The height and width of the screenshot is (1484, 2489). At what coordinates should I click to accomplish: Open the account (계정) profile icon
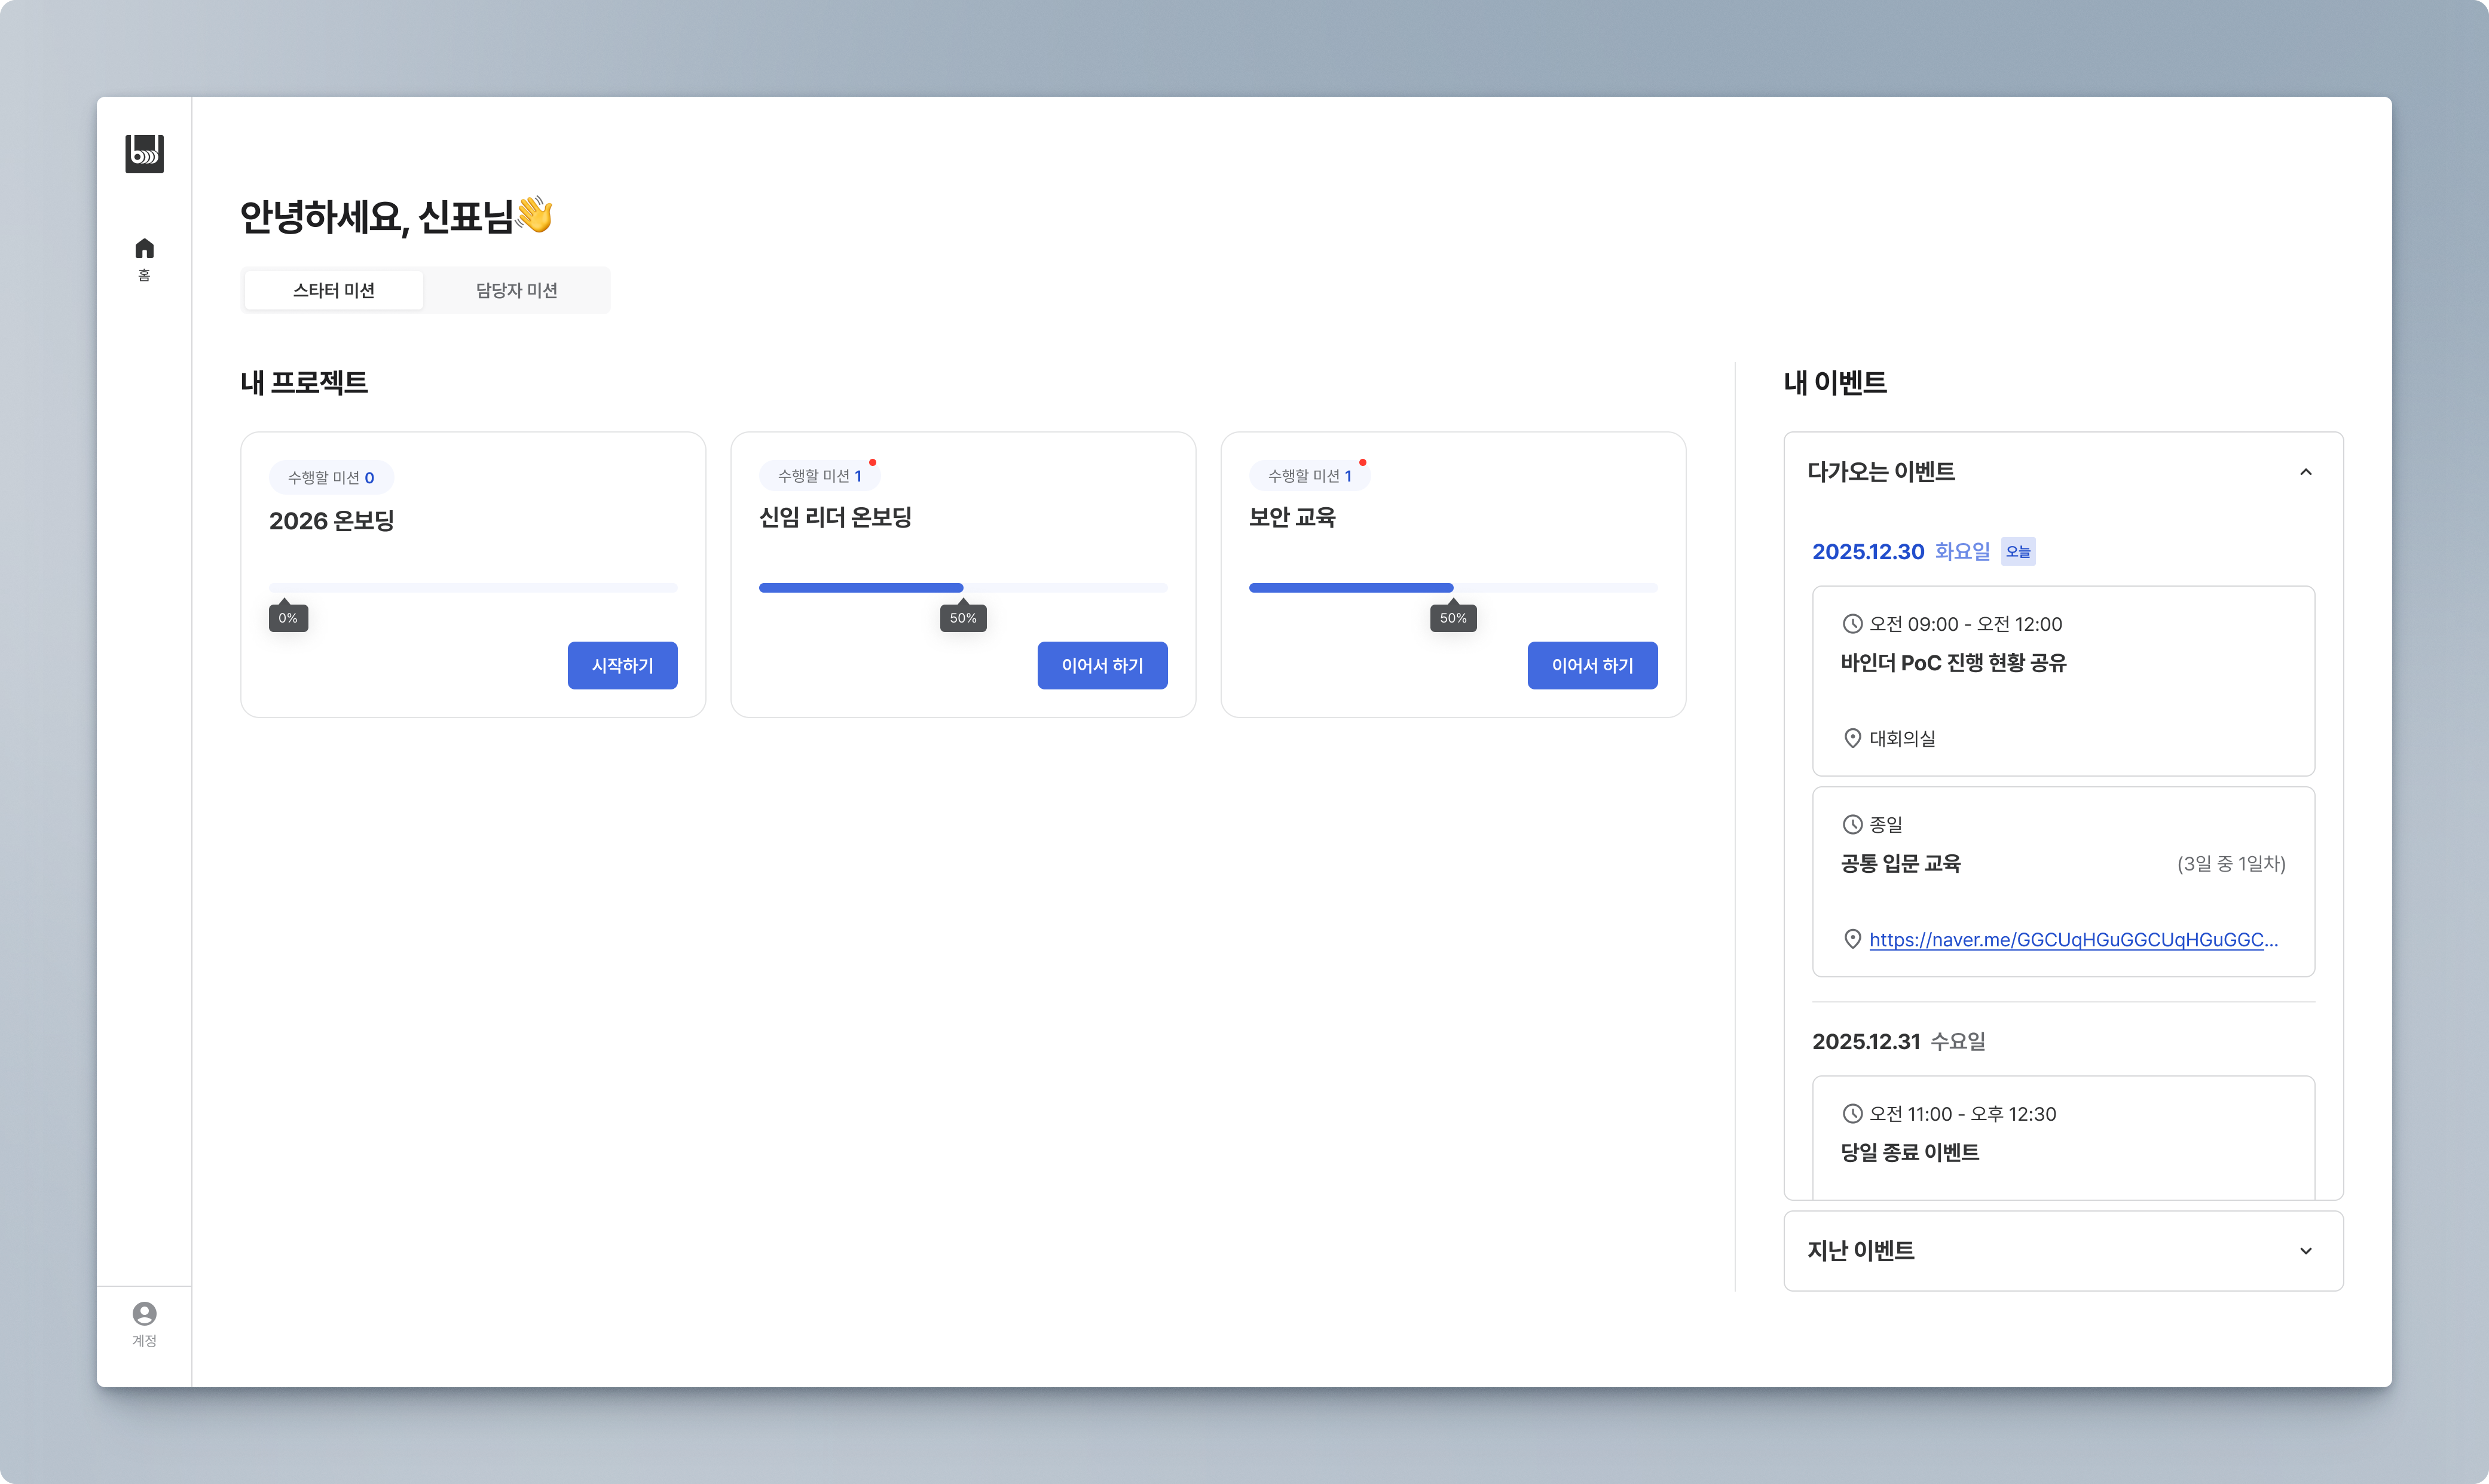(144, 1313)
